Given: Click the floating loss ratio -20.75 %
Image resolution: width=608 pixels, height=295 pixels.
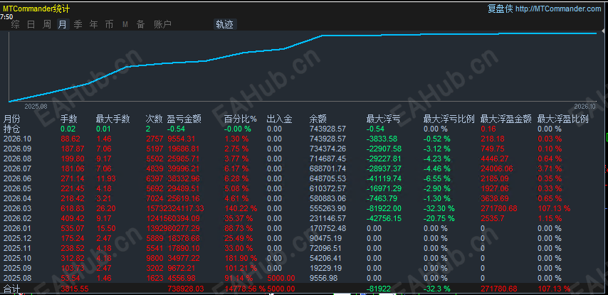Looking at the screenshot, I should (x=439, y=218).
